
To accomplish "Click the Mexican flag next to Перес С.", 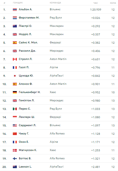I will pos(15,109).
